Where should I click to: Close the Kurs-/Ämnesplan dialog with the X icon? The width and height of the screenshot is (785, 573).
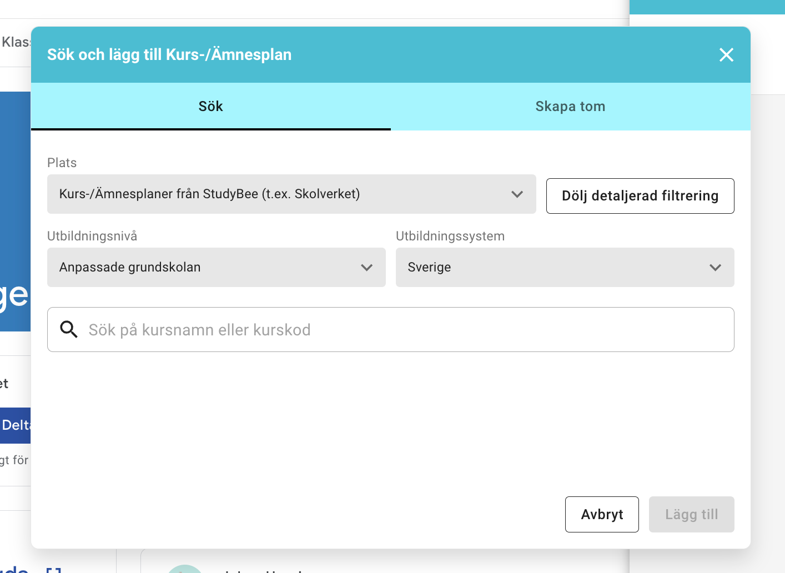click(x=726, y=55)
